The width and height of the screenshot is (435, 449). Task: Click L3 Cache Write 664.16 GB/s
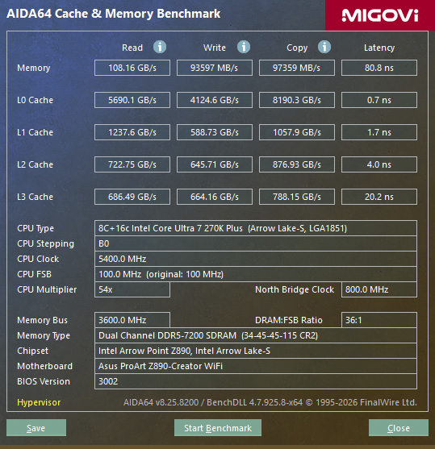pyautogui.click(x=215, y=197)
